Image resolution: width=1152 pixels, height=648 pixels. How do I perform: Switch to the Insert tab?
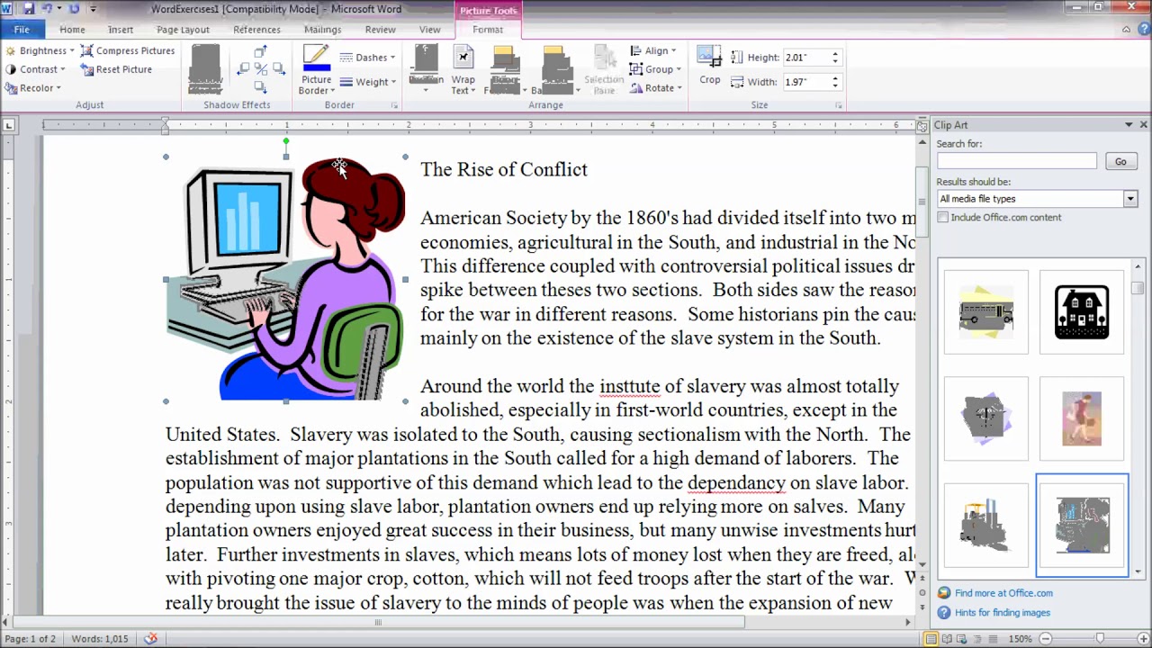(120, 30)
